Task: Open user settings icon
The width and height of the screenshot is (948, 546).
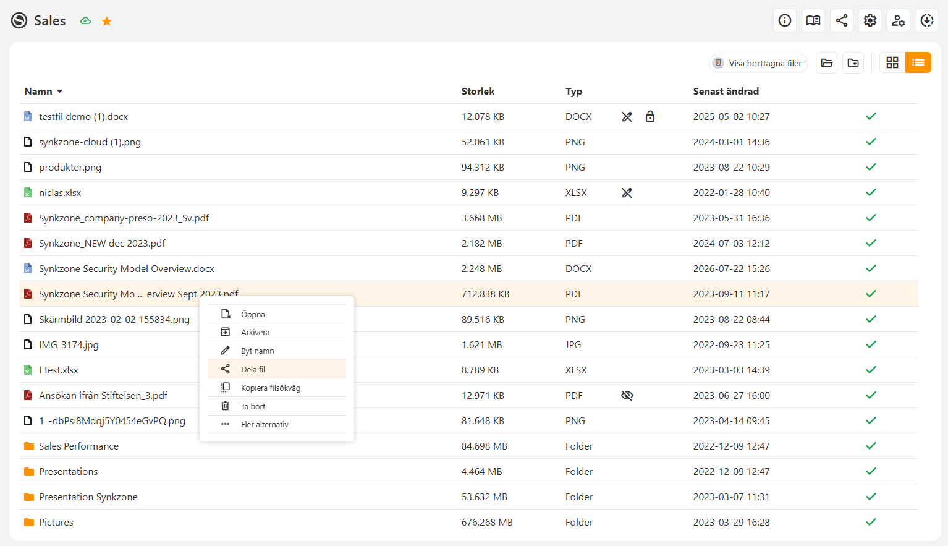Action: pyautogui.click(x=899, y=20)
